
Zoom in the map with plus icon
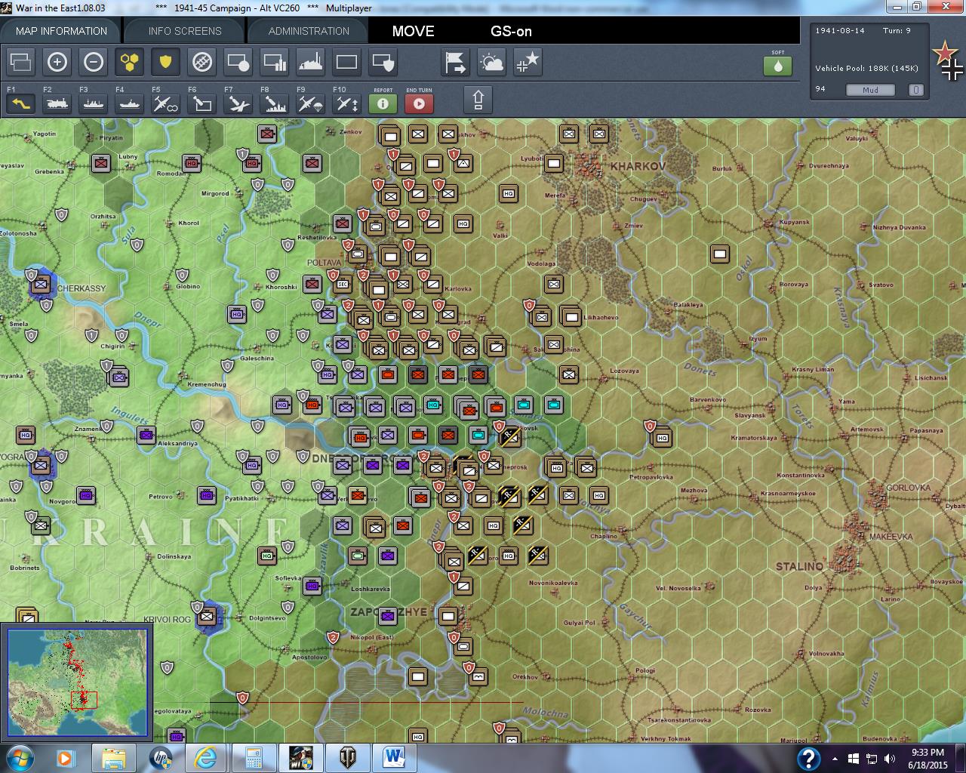pyautogui.click(x=57, y=62)
